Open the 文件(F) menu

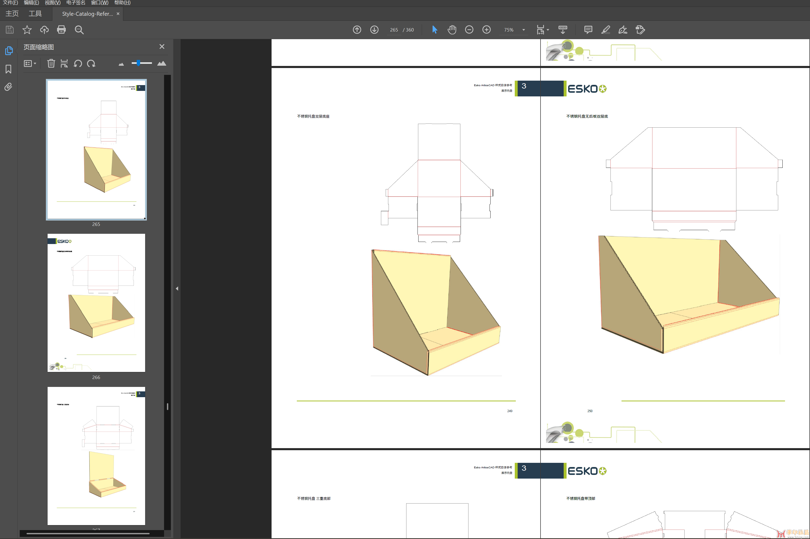(x=10, y=3)
